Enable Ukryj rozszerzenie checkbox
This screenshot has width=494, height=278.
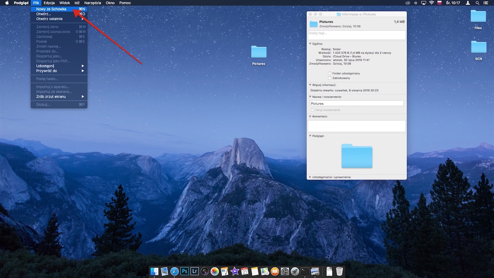[x=312, y=110]
